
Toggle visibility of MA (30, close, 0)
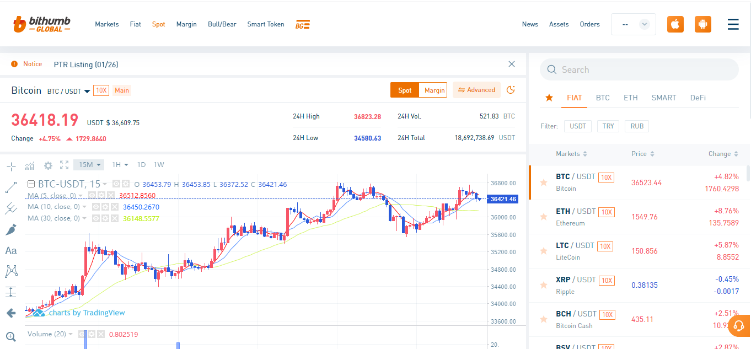pos(96,218)
